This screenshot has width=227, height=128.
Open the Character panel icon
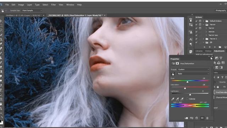tap(191, 39)
